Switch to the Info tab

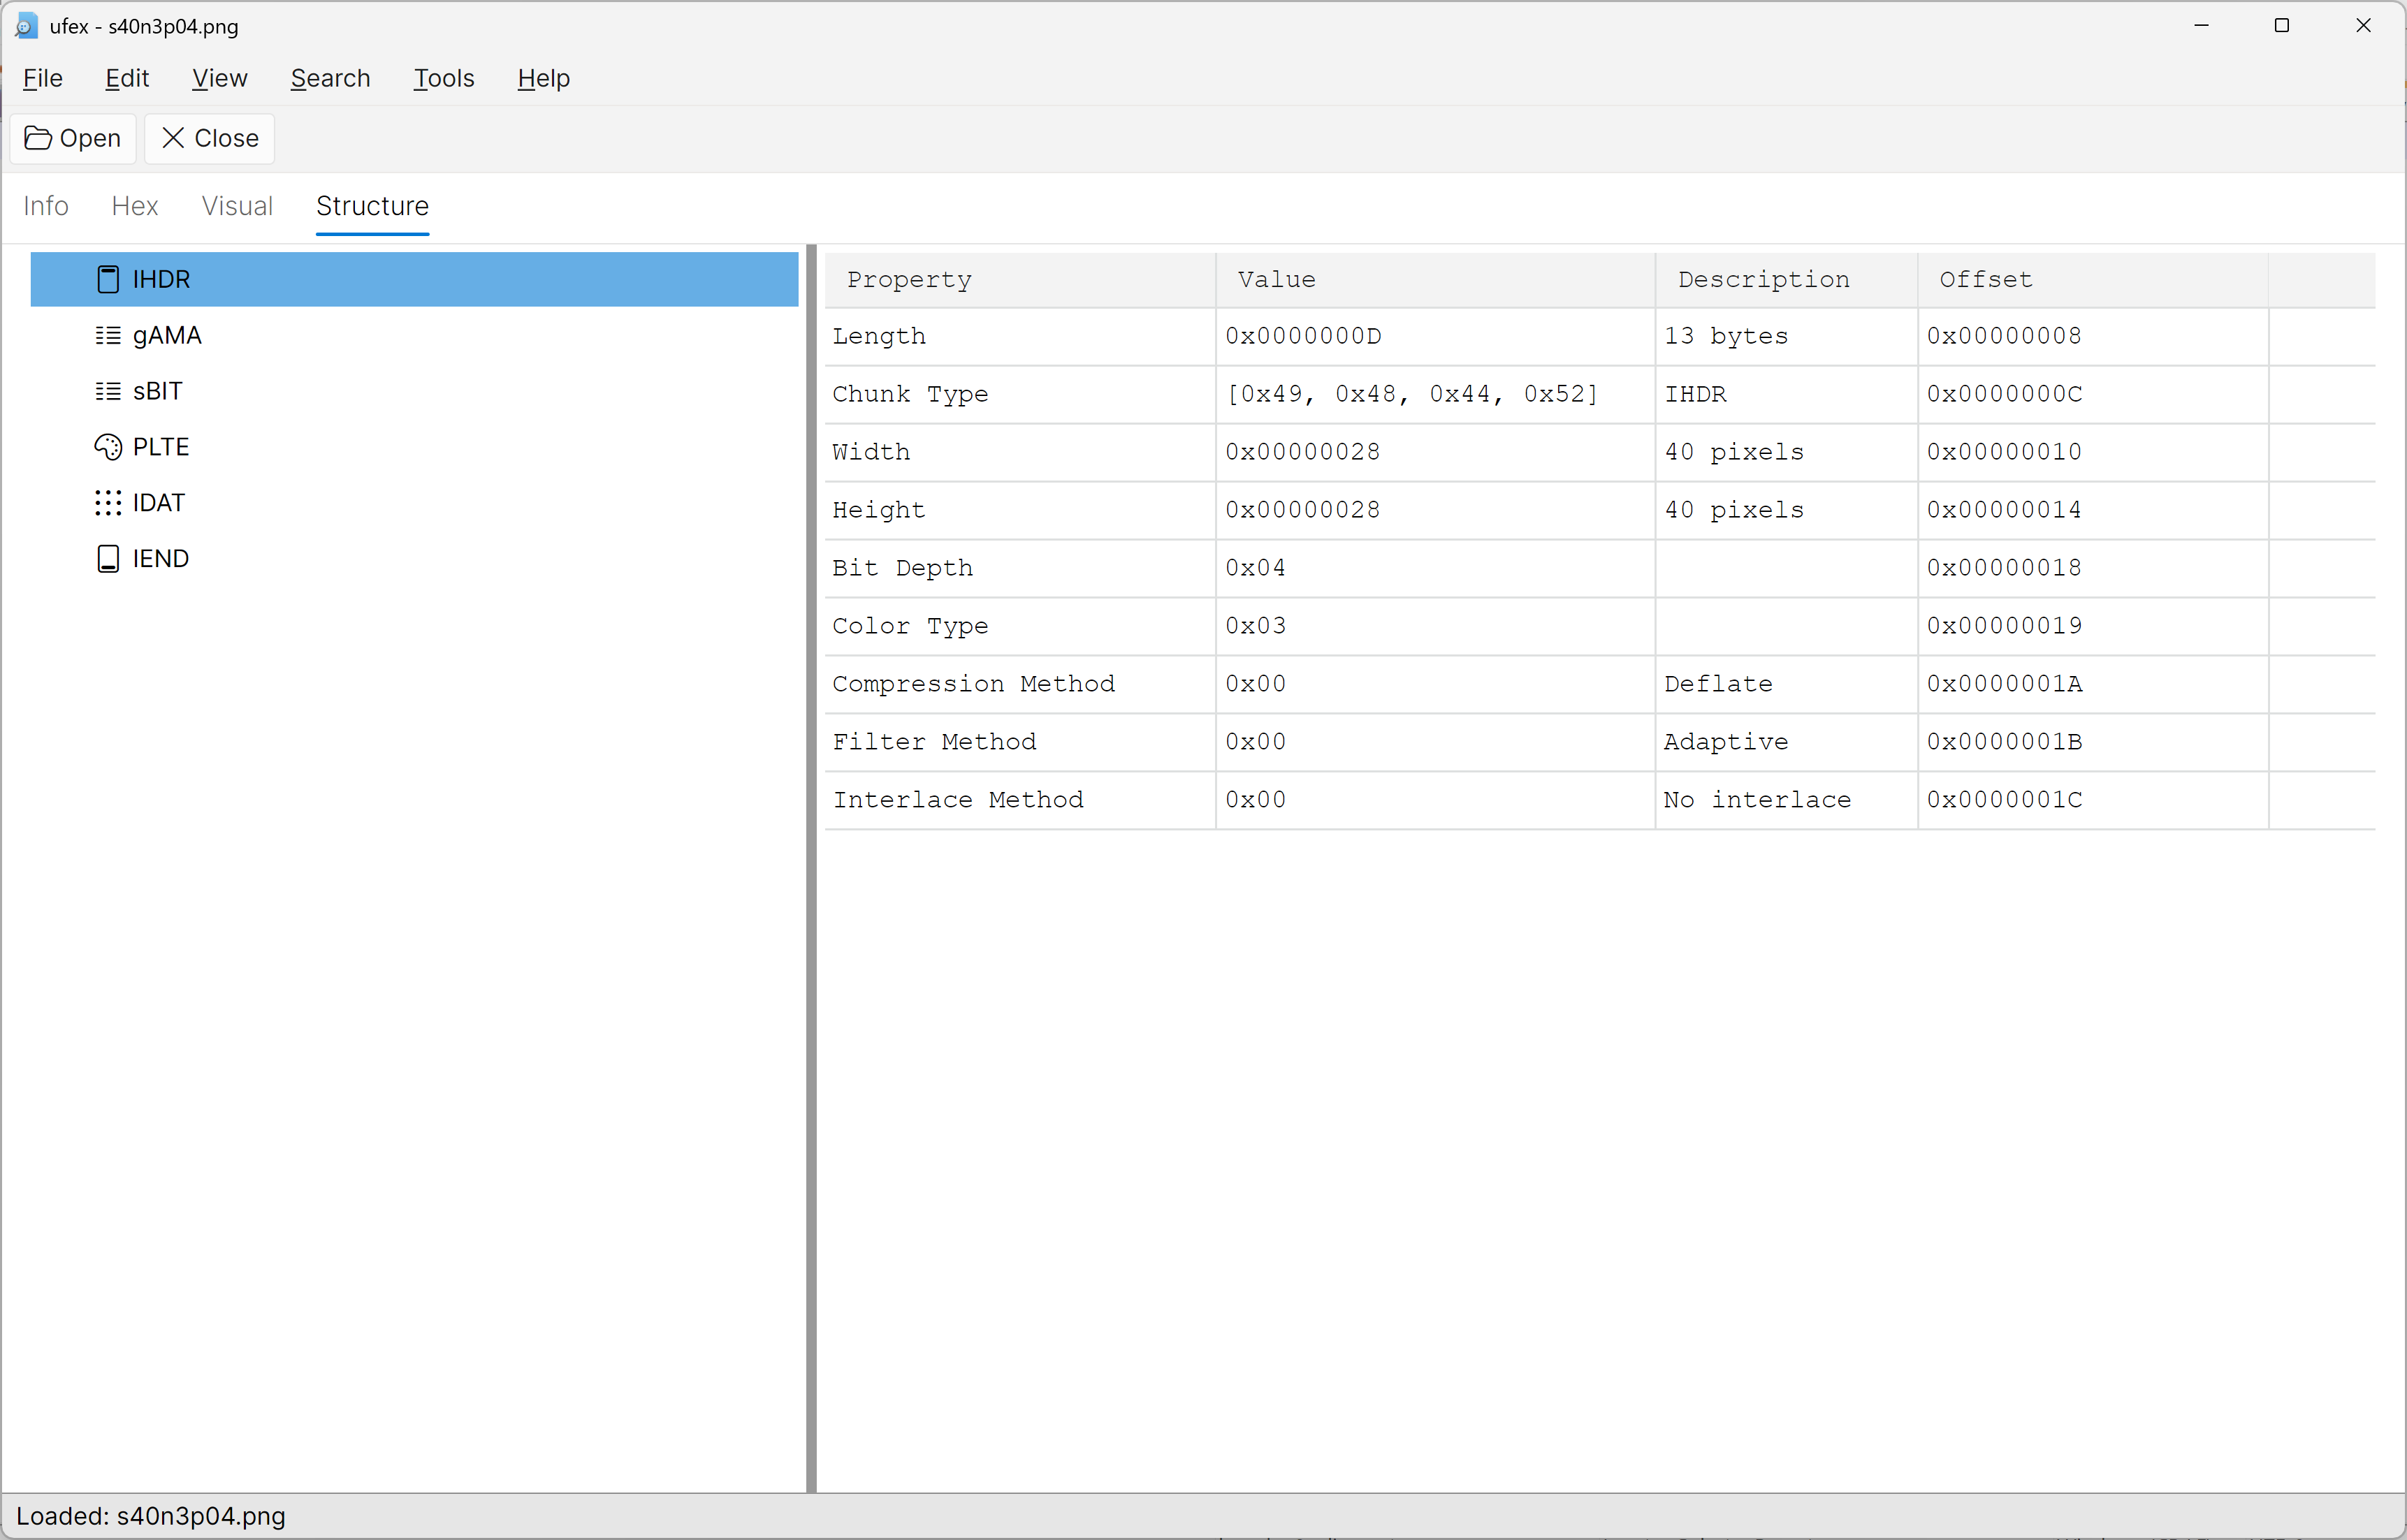coord(46,206)
